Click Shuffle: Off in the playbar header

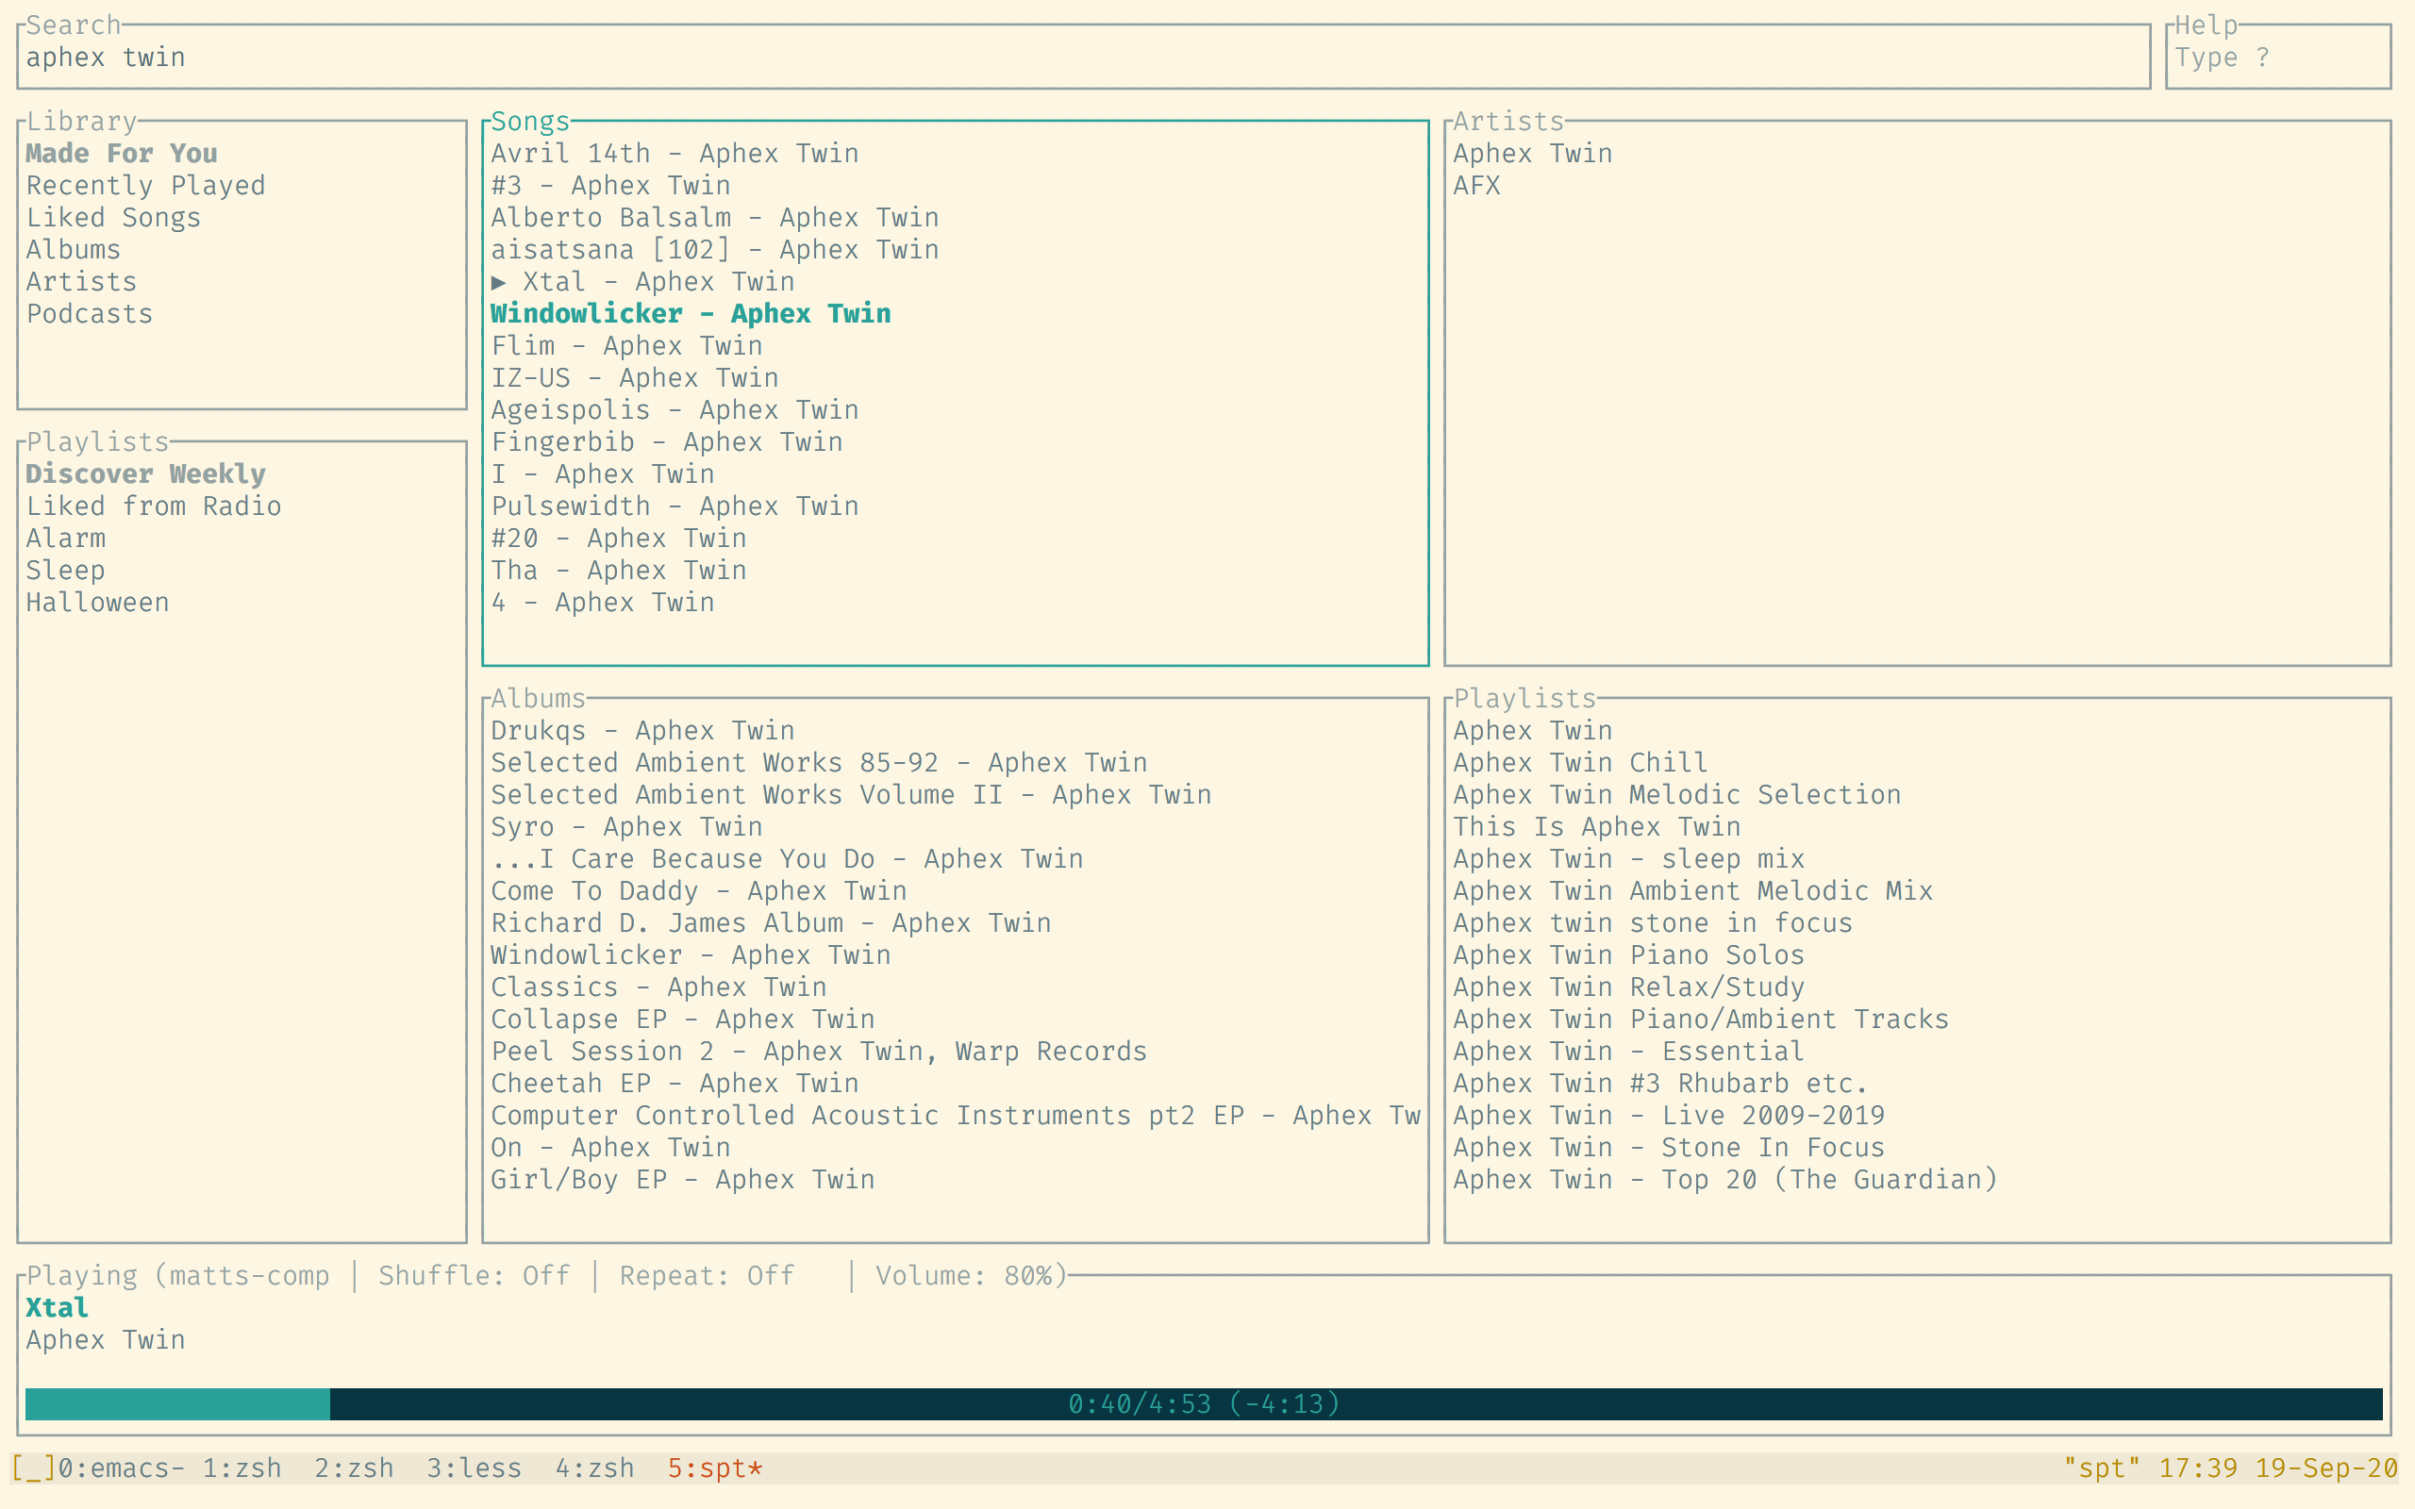point(474,1275)
